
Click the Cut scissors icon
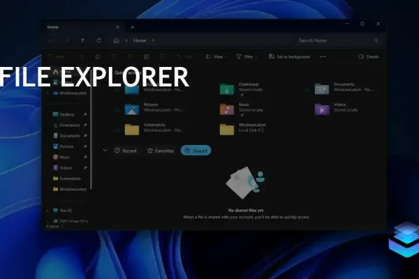pos(82,56)
